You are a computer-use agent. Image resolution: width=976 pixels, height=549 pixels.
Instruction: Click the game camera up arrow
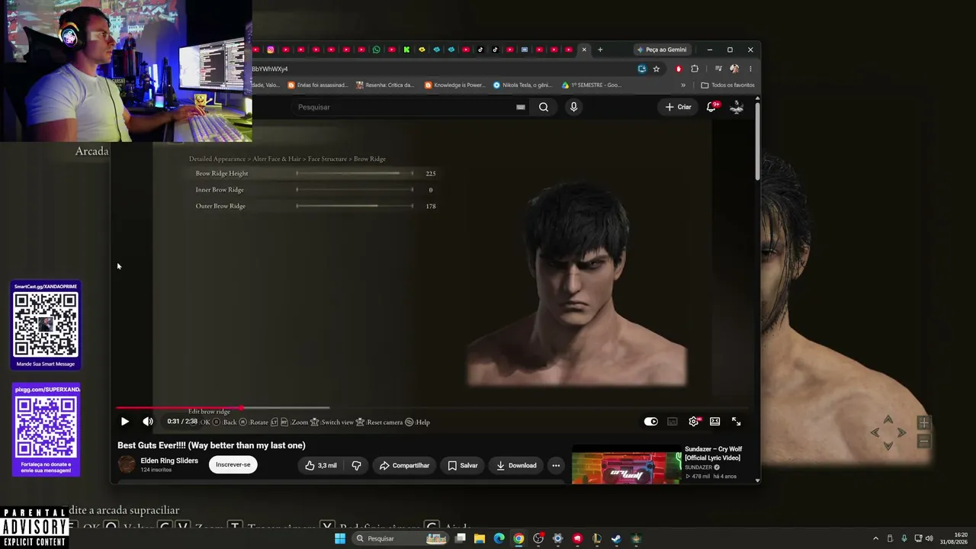pos(888,420)
